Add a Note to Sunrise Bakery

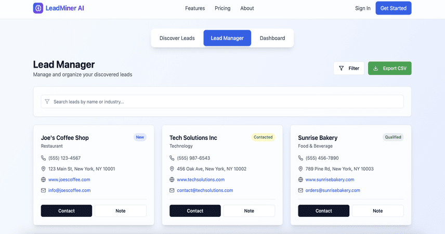[x=378, y=211]
